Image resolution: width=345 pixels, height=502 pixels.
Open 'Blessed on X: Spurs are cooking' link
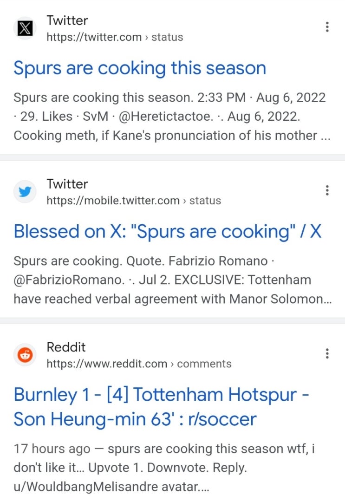point(167,231)
